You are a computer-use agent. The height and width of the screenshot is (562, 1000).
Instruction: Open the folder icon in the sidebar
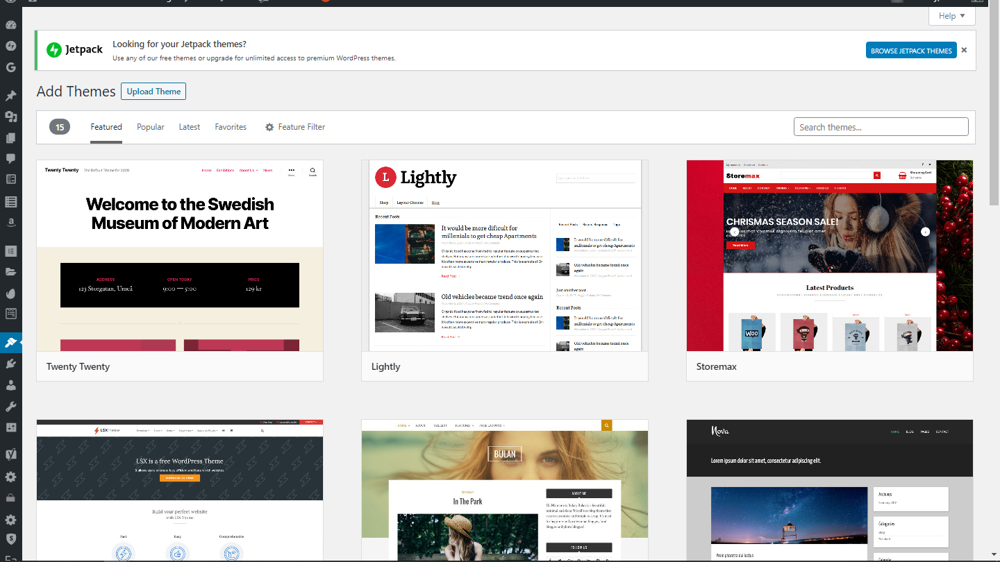click(x=10, y=271)
